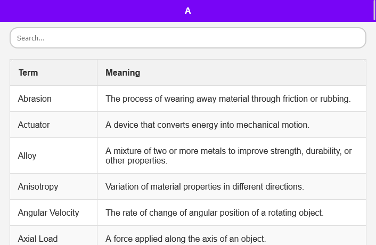Select the Actuator term cell
This screenshot has width=376, height=245.
[34, 125]
